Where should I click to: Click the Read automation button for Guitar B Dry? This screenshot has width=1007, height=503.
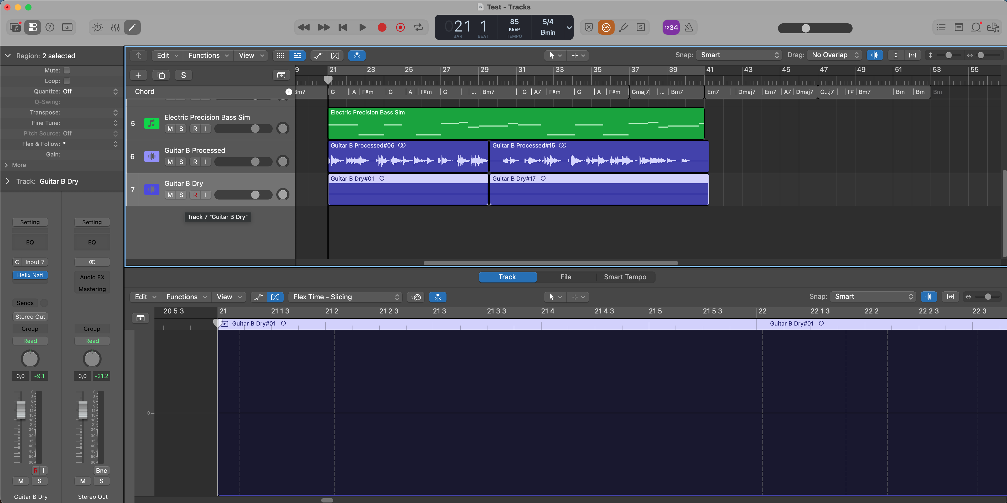(x=30, y=341)
